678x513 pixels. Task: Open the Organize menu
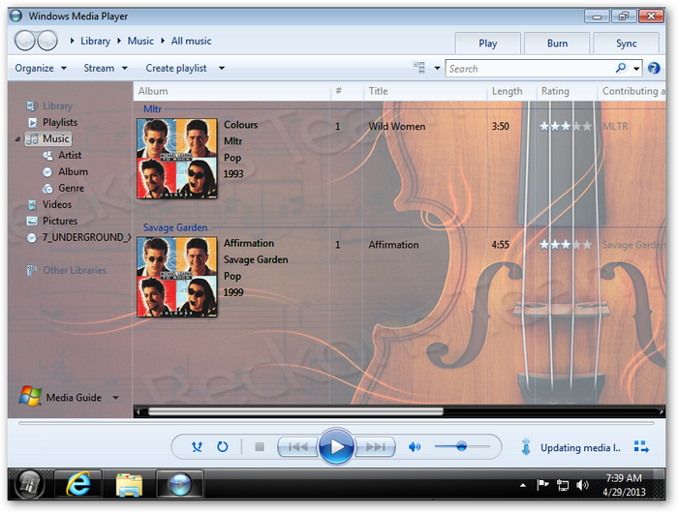click(41, 68)
